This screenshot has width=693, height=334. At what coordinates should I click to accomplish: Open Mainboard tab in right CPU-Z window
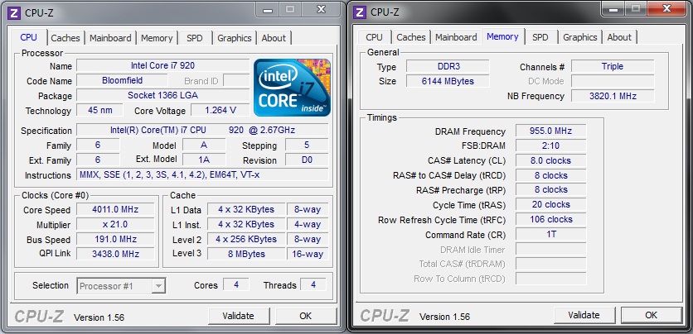pyautogui.click(x=456, y=37)
